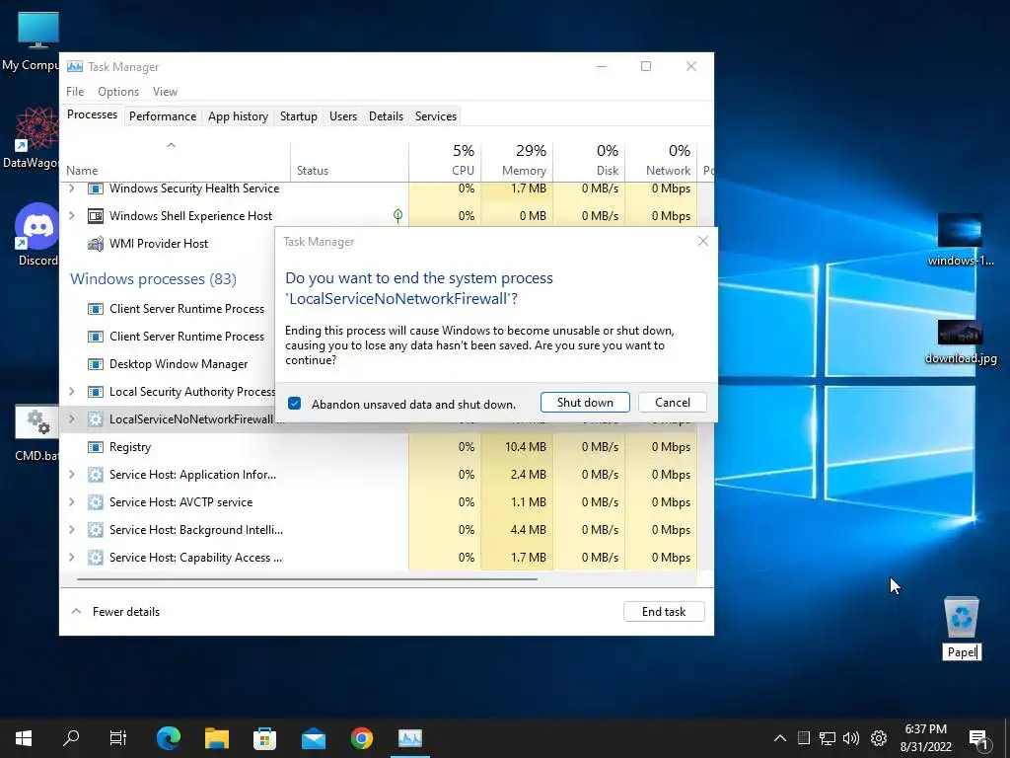The width and height of the screenshot is (1010, 758).
Task: Expand Windows Security Health Service row
Action: (71, 189)
